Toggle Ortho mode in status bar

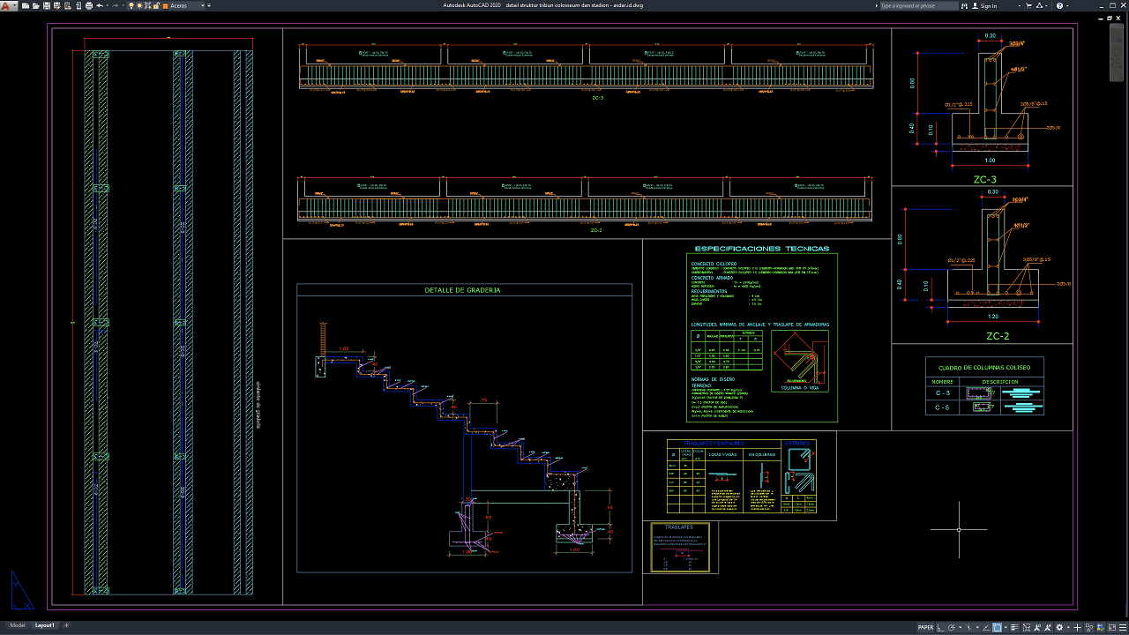point(940,628)
